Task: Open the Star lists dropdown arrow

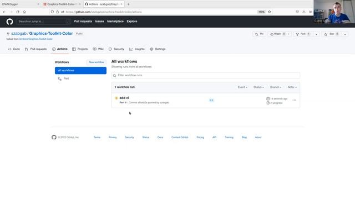Action: tap(345, 34)
